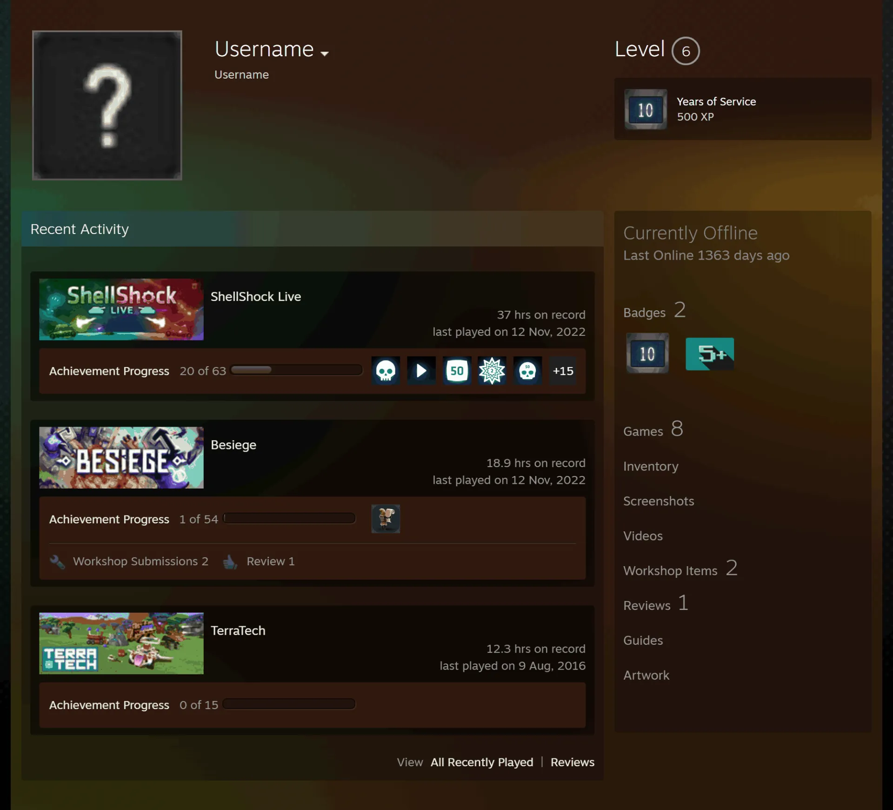Image resolution: width=893 pixels, height=810 pixels.
Task: Click the 50 achievement icon
Action: pyautogui.click(x=457, y=371)
